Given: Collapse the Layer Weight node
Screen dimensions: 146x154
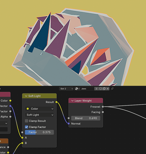Looking at the screenshot, I should 72,101.
